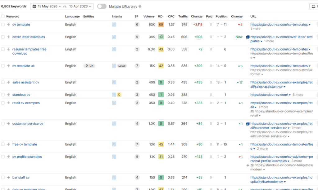The height and width of the screenshot is (190, 318).
Task: Expand URL dropdown arrow for sales-assistant-cv link
Action: tap(284, 87)
